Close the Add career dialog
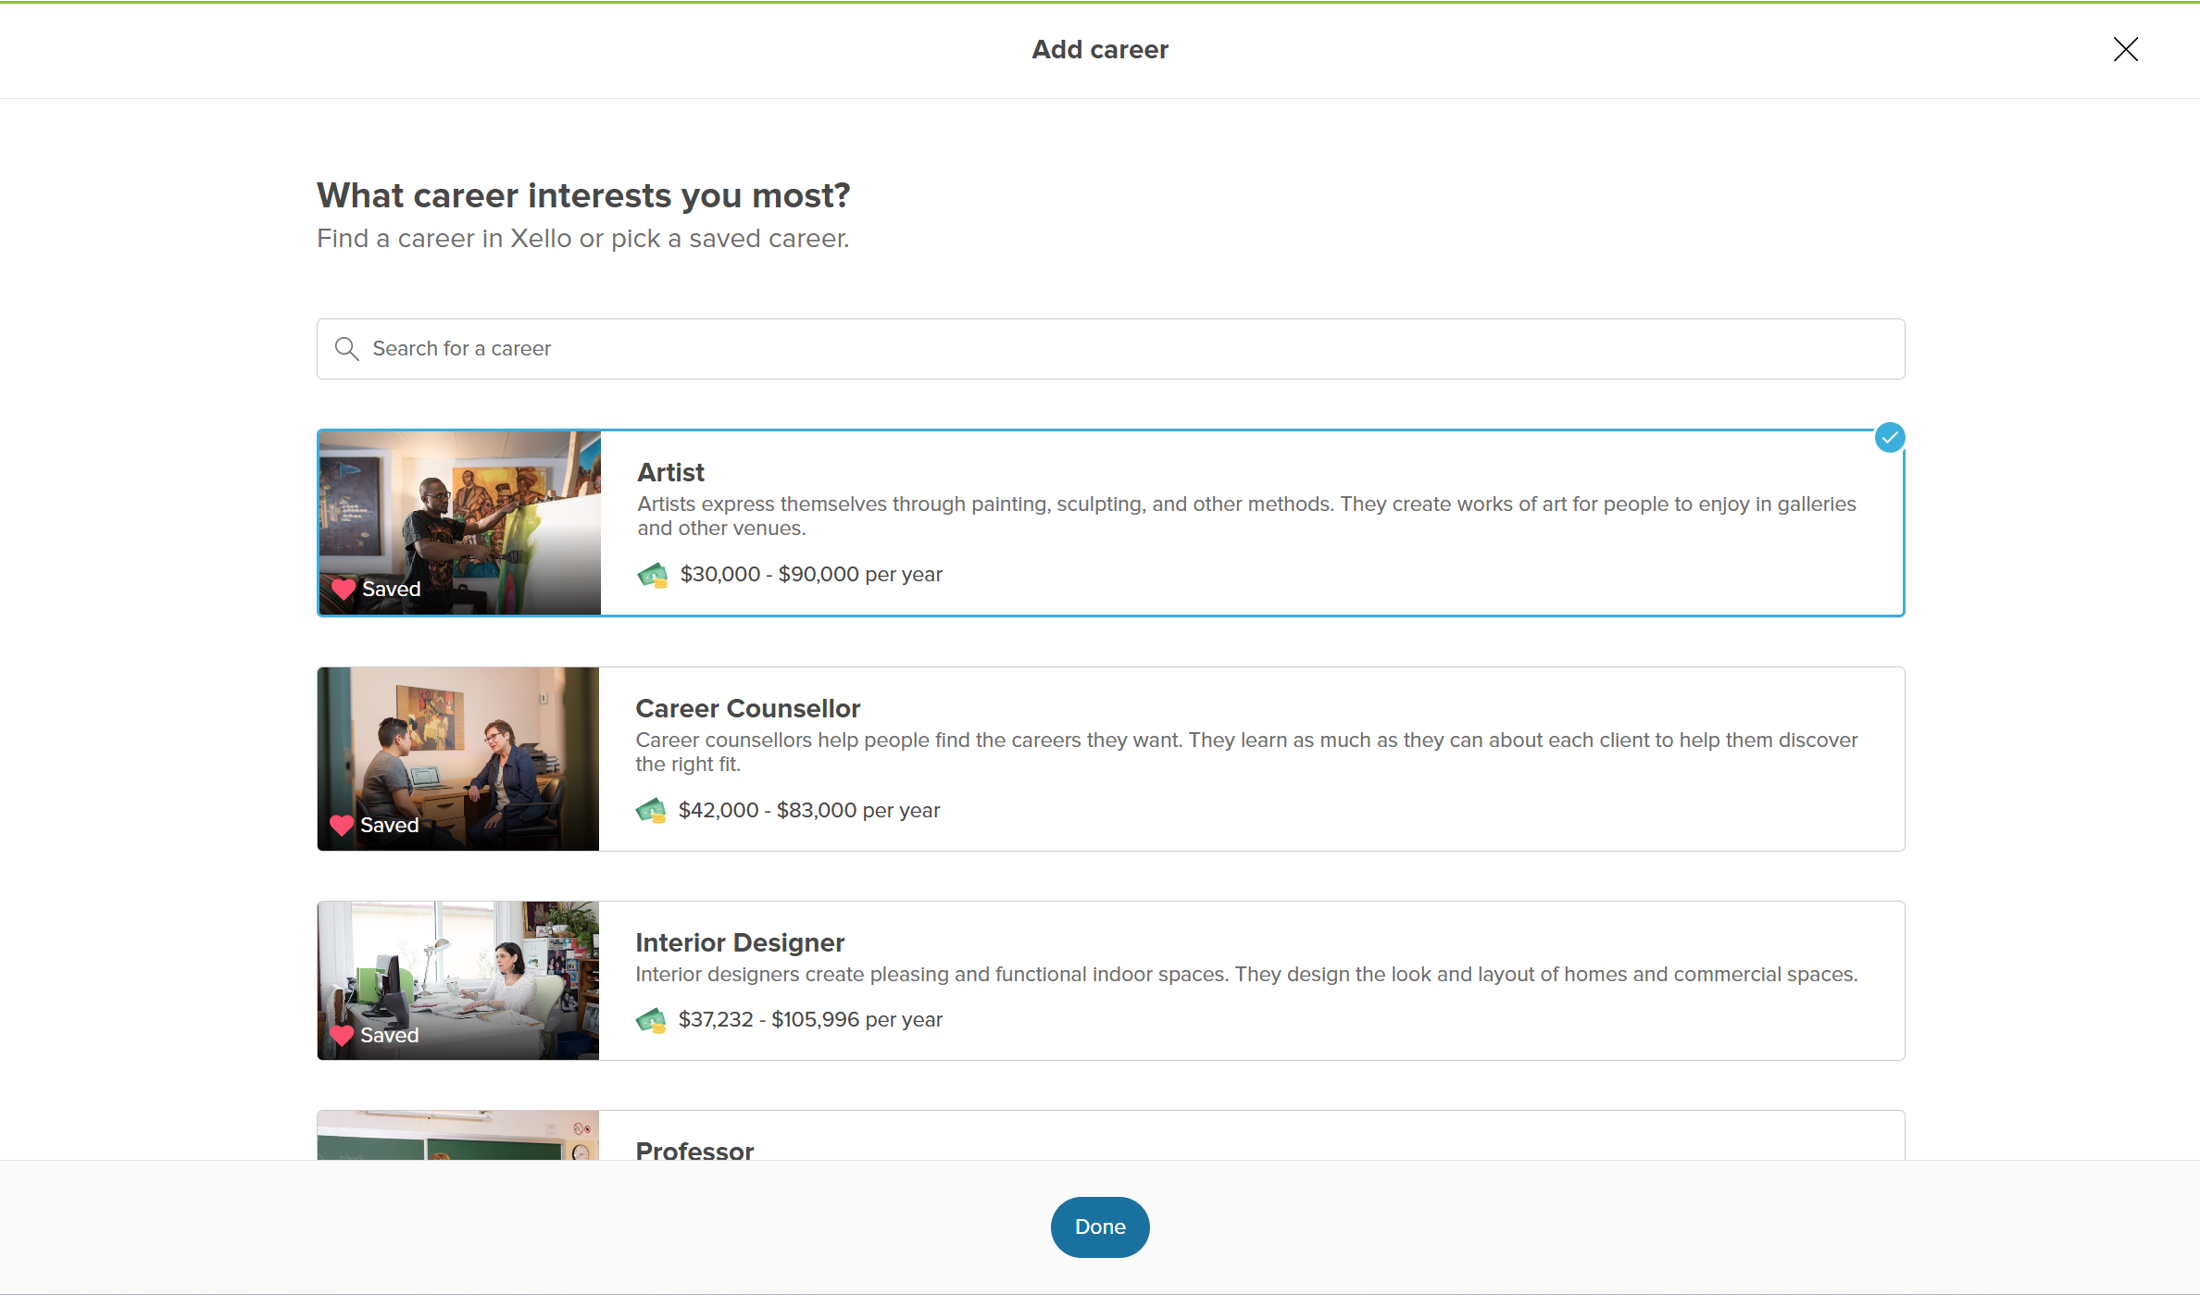The width and height of the screenshot is (2200, 1295). coord(2125,49)
